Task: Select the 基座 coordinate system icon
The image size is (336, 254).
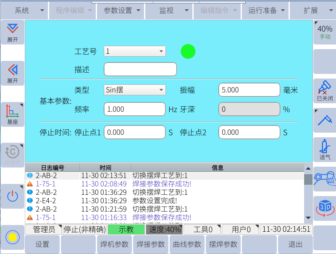Action: coord(13,114)
